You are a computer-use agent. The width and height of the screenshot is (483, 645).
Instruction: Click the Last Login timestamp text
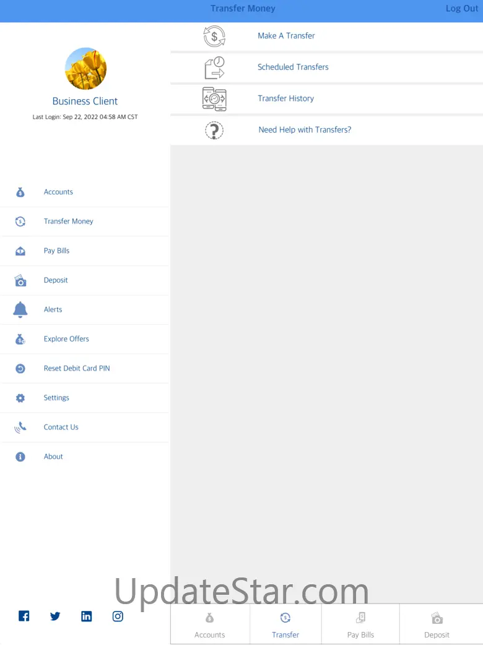[x=85, y=117]
